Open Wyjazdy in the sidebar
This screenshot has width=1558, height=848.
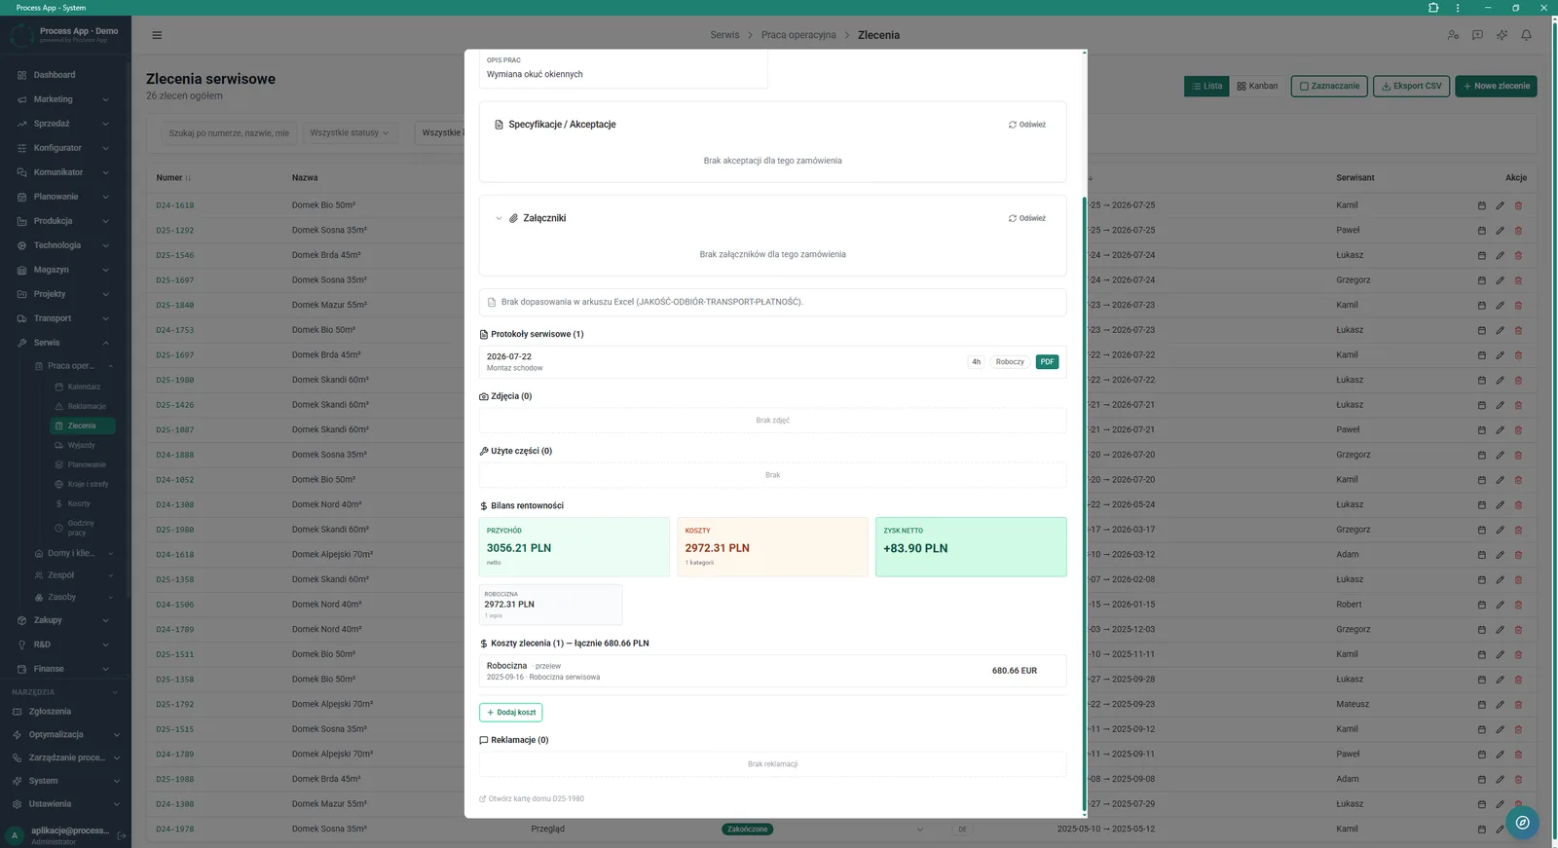tap(83, 445)
